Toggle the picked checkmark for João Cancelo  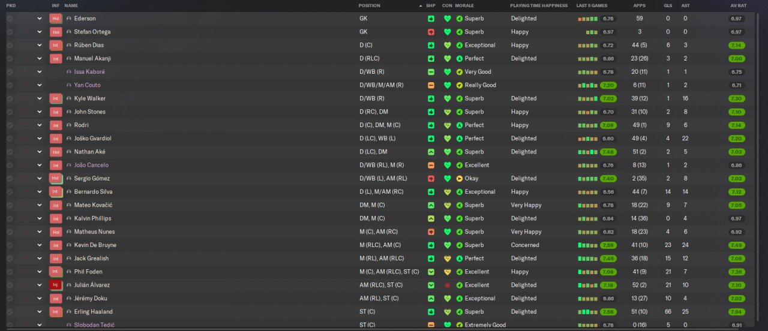(x=10, y=165)
